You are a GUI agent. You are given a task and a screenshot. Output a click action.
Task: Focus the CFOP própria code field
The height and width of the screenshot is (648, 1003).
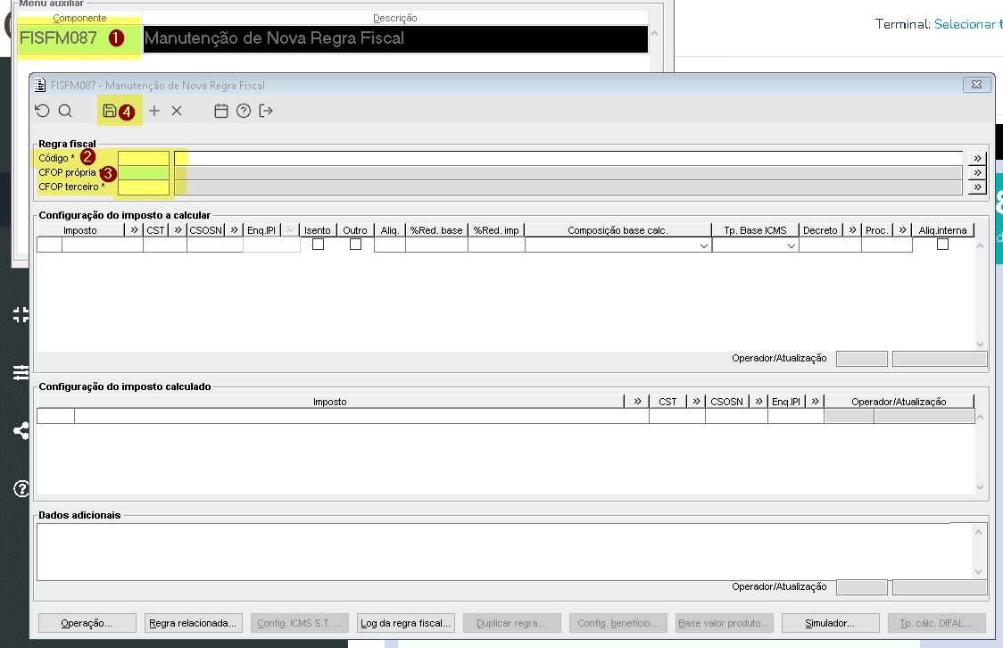[x=144, y=173]
